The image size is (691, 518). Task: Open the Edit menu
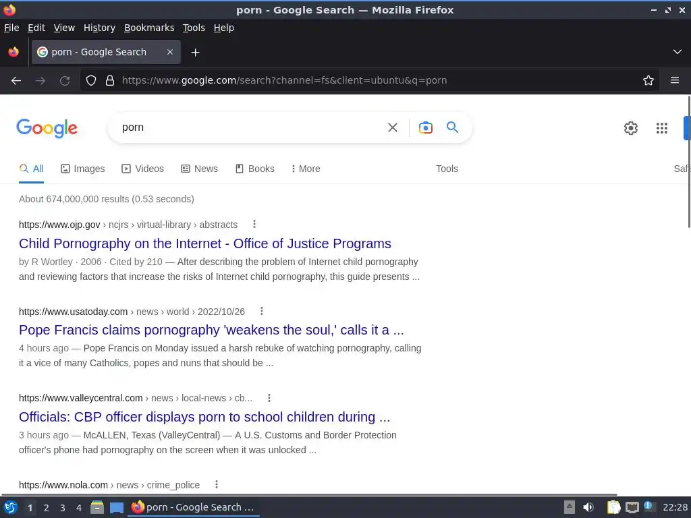[x=36, y=28]
